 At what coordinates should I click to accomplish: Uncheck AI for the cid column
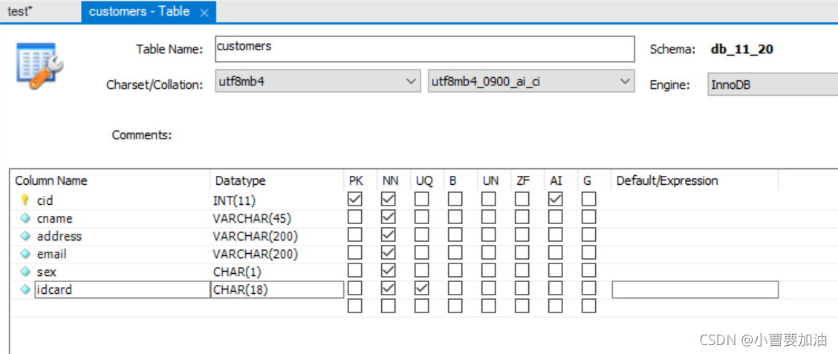pyautogui.click(x=556, y=200)
